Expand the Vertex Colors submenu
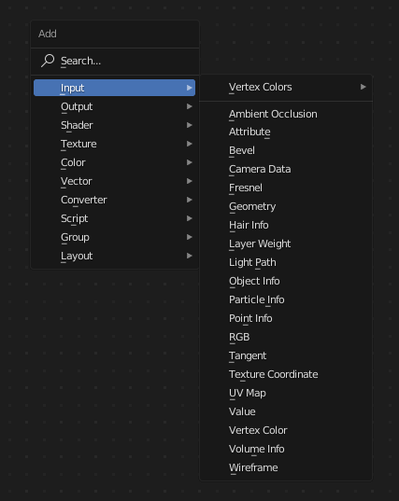399x501 pixels. (x=286, y=87)
